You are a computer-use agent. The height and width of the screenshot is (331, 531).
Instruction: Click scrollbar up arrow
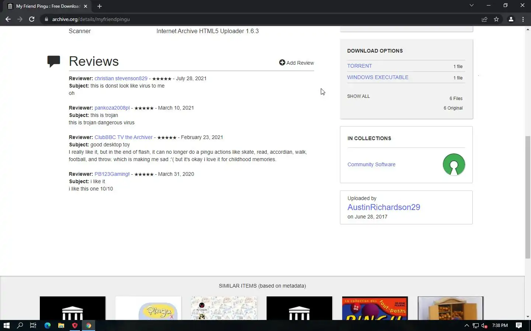528,29
